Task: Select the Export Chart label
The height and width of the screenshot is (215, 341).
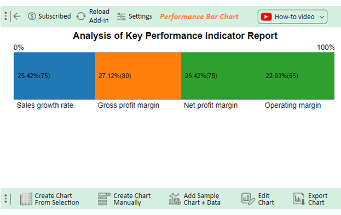Action: [x=317, y=199]
